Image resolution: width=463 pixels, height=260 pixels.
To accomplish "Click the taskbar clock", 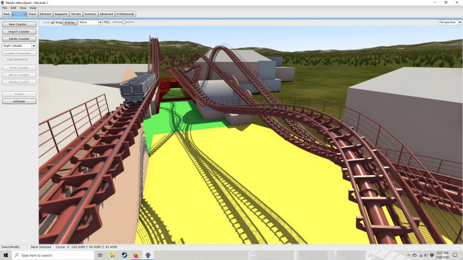I will (442, 255).
